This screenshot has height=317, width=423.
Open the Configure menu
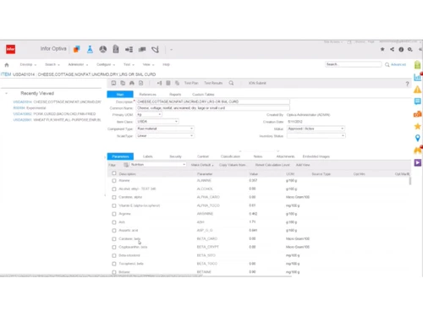106,64
